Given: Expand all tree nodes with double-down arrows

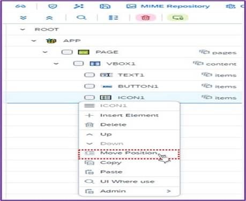Looking at the screenshot, I should 23,18.
